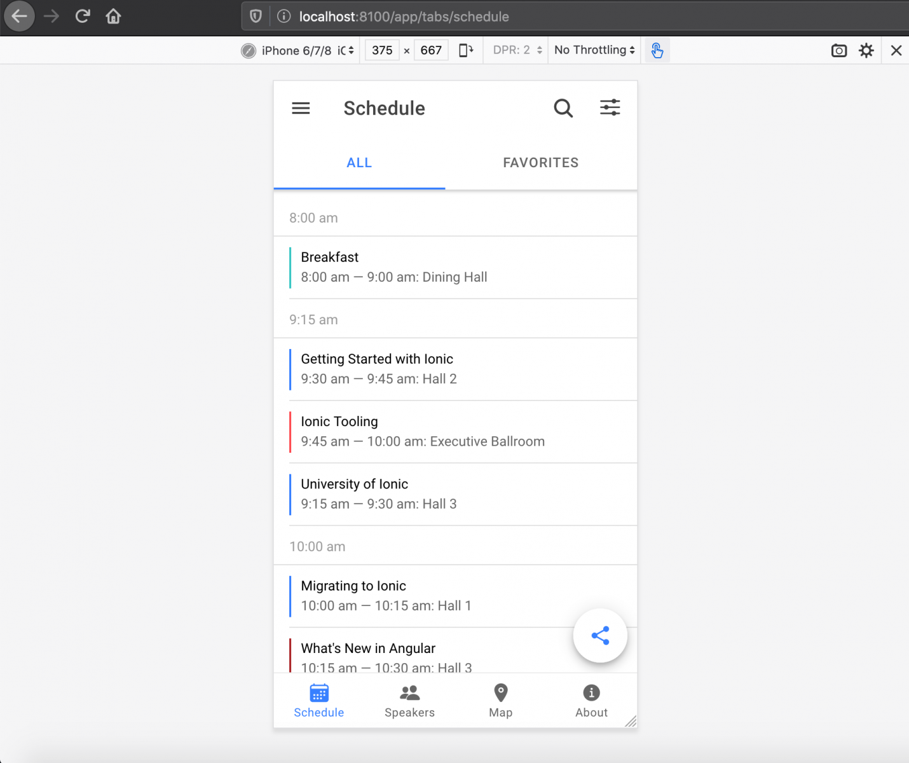909x763 pixels.
Task: Open the Breakfast session
Action: coord(455,267)
